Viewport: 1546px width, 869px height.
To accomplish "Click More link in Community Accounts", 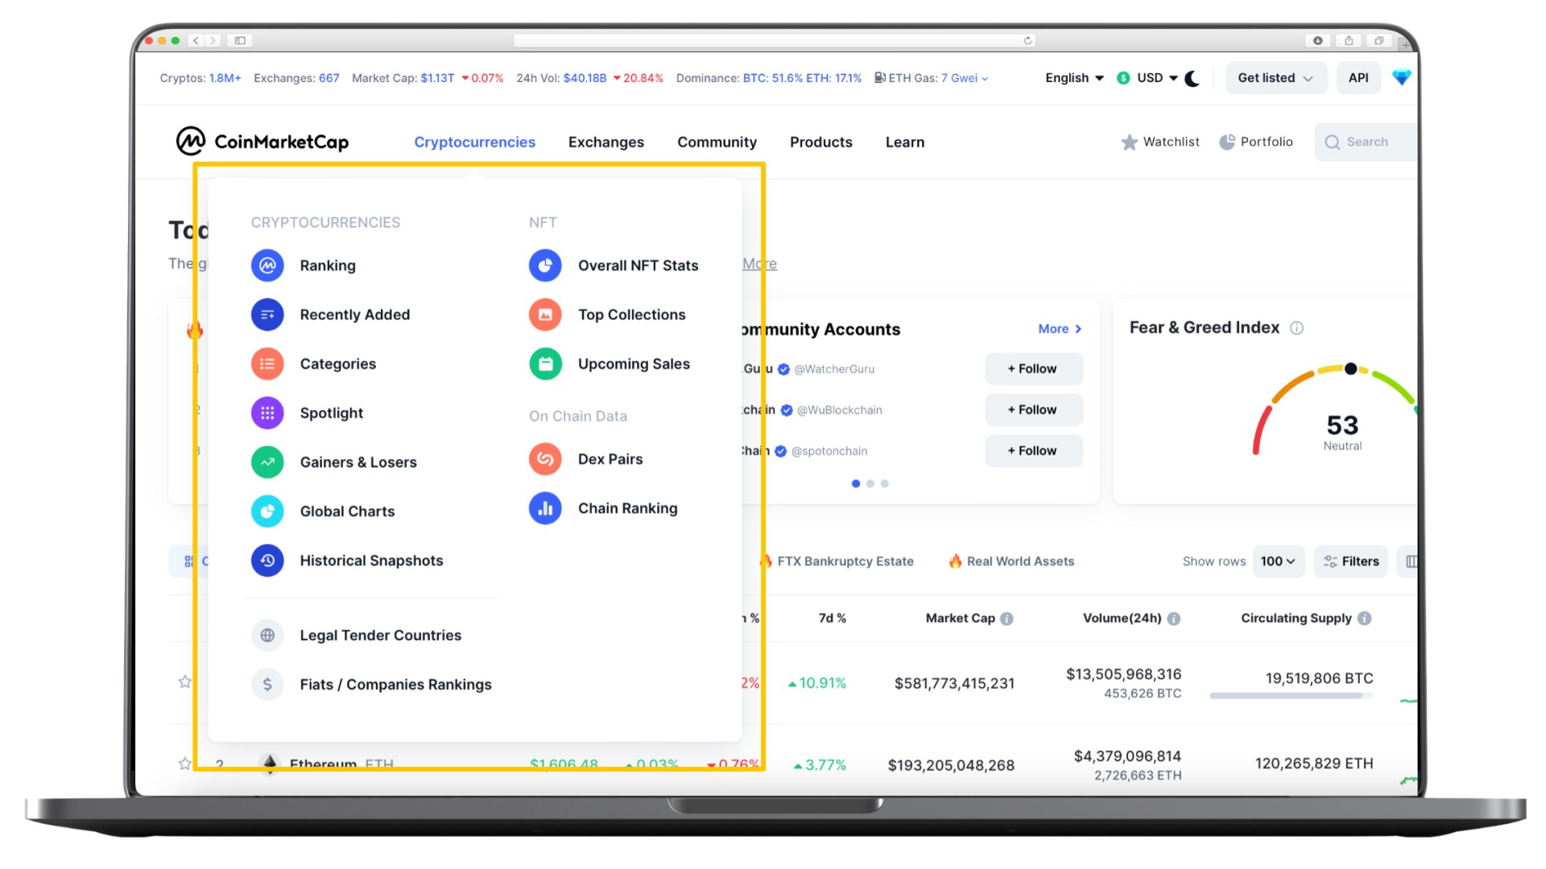I will point(1060,328).
